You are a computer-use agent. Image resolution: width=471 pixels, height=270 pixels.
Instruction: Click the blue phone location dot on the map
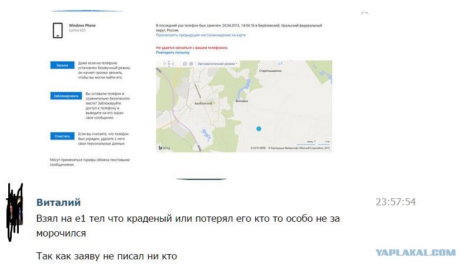click(259, 129)
